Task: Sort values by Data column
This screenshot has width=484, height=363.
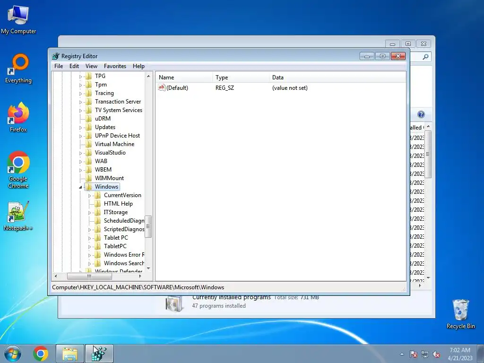Action: pos(337,78)
